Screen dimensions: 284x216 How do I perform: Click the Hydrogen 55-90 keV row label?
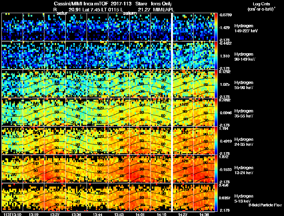click(x=244, y=85)
